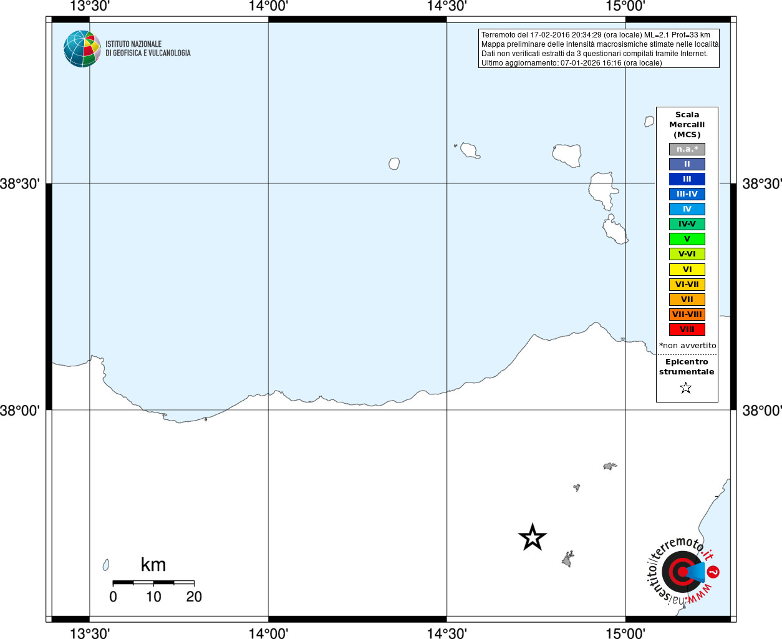Select the III-IV legend swatch
This screenshot has height=639, width=782.
(x=687, y=194)
